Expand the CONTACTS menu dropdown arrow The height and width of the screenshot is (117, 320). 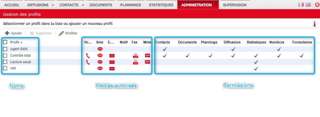[x=83, y=5]
